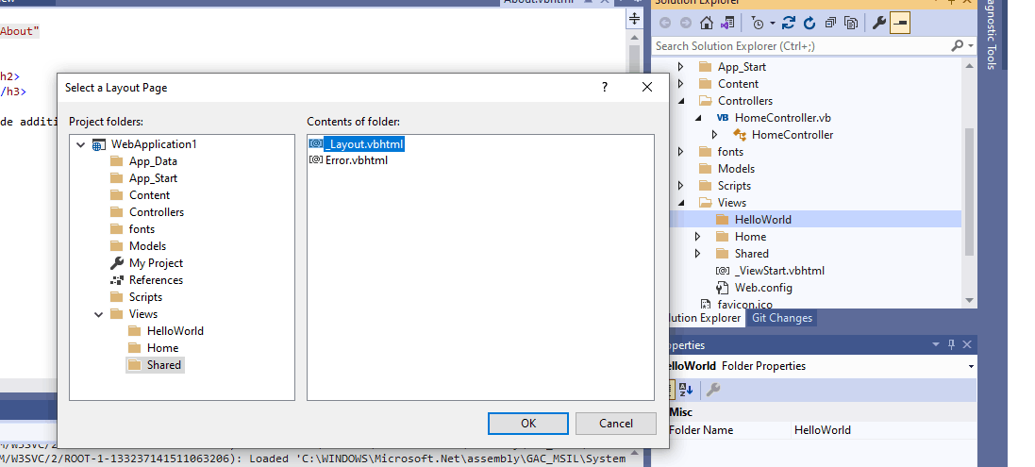This screenshot has width=1035, height=467.
Task: Expand the Shared folder in Solution Explorer
Action: point(698,253)
